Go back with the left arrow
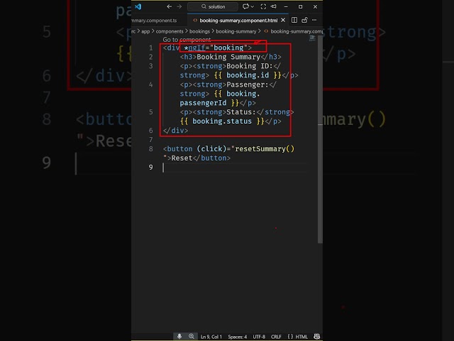Image resolution: width=454 pixels, height=341 pixels. pos(169,6)
